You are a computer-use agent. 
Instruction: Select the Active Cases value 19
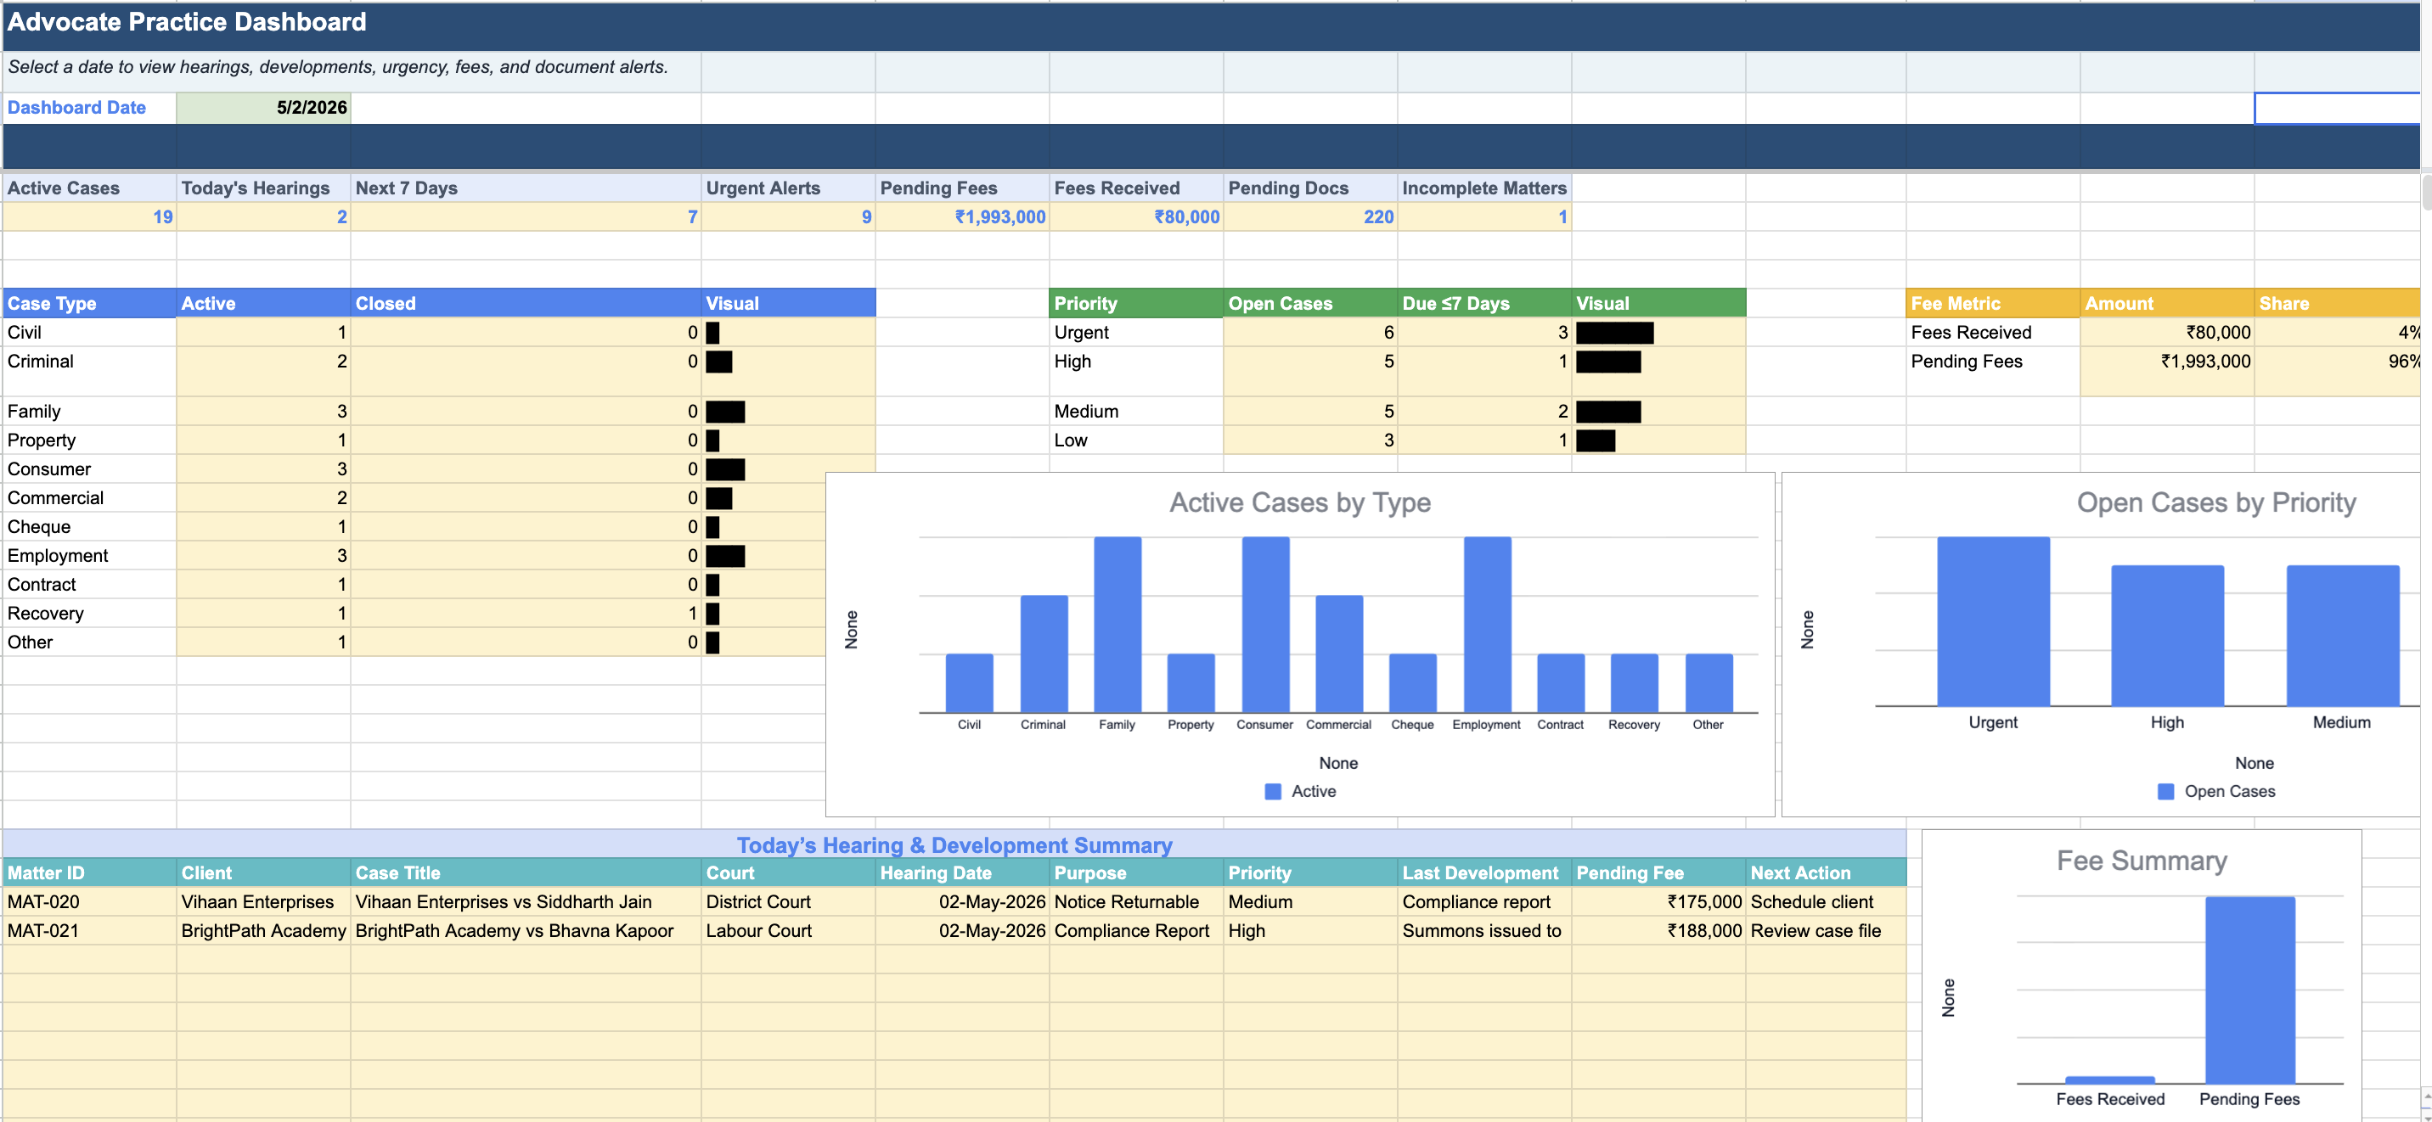tap(89, 217)
